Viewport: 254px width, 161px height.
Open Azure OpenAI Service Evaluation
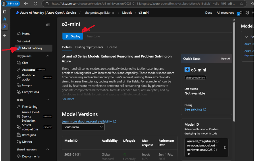pos(34,116)
